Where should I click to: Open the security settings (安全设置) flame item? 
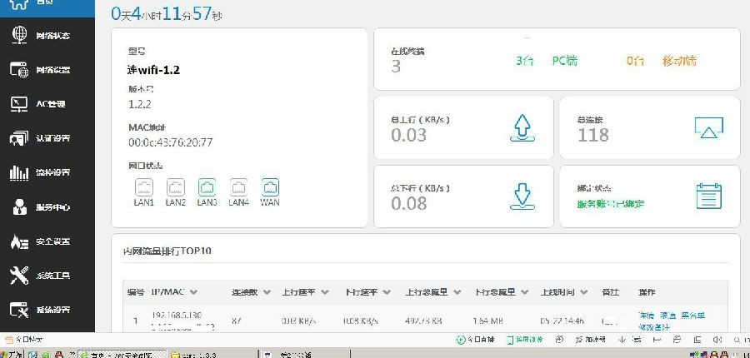click(x=47, y=241)
